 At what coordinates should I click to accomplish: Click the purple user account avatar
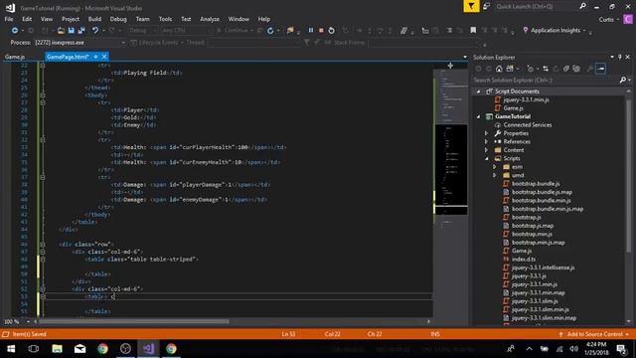pos(628,19)
